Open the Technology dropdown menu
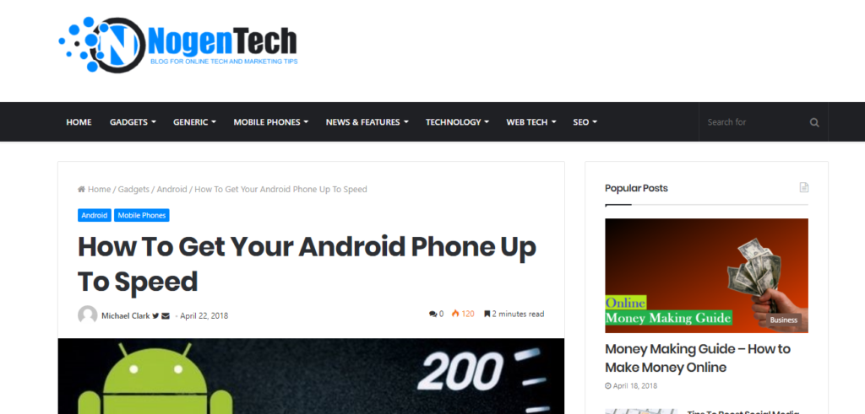This screenshot has width=865, height=414. tap(457, 122)
